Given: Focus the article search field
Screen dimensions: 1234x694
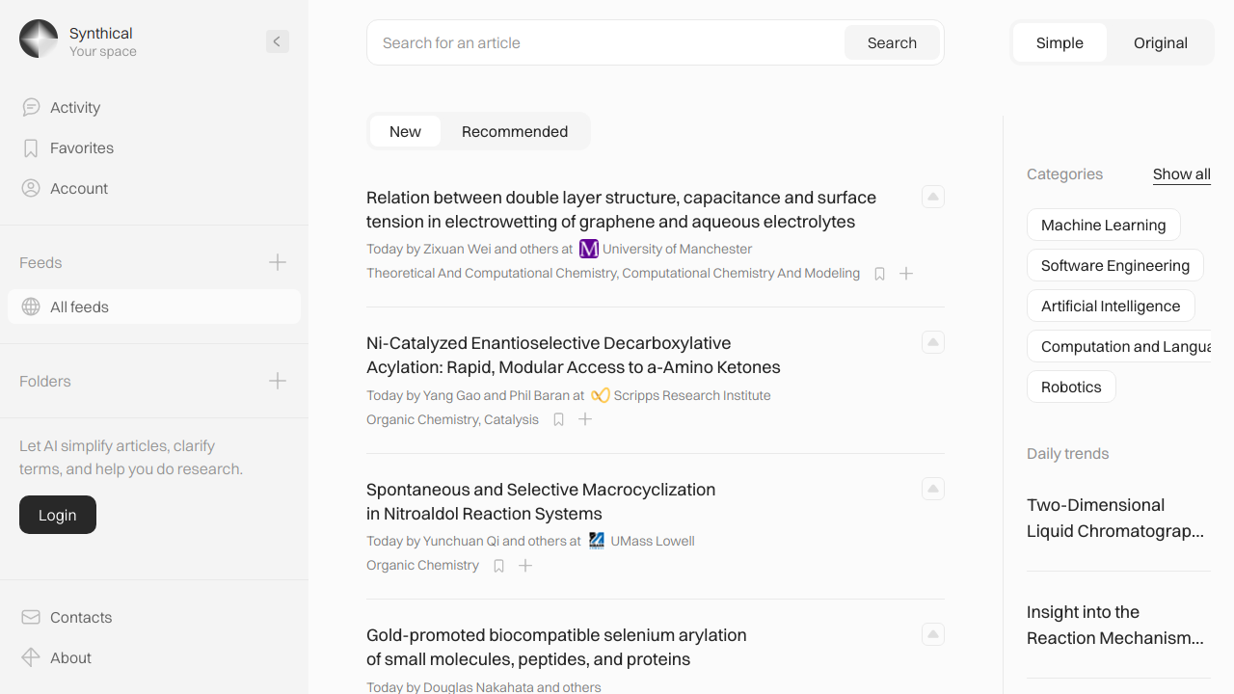Looking at the screenshot, I should tap(607, 42).
